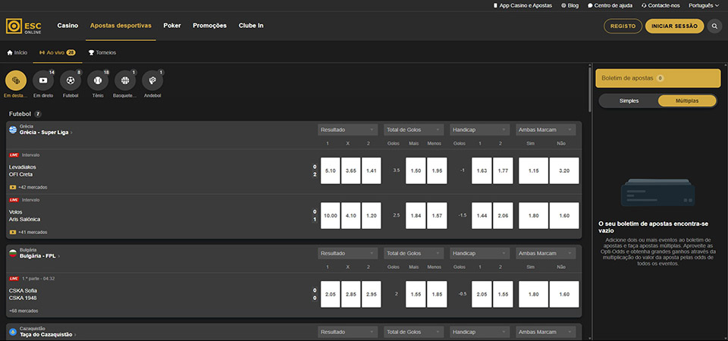Open Ambas Marcam dropdown in Bulgária FPL
This screenshot has width=728, height=341.
(x=545, y=254)
